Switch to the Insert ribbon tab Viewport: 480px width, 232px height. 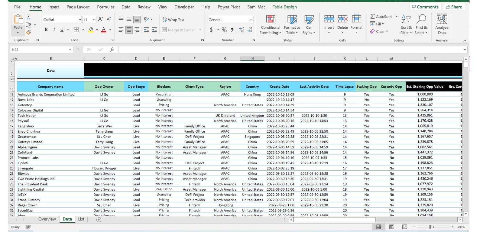[x=54, y=7]
